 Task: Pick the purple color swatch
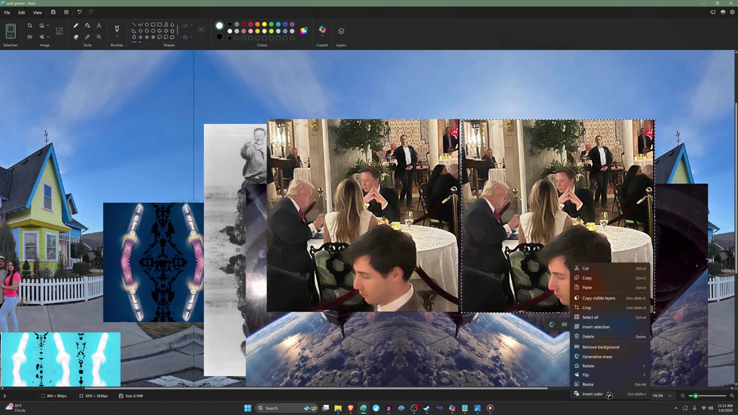(x=292, y=24)
